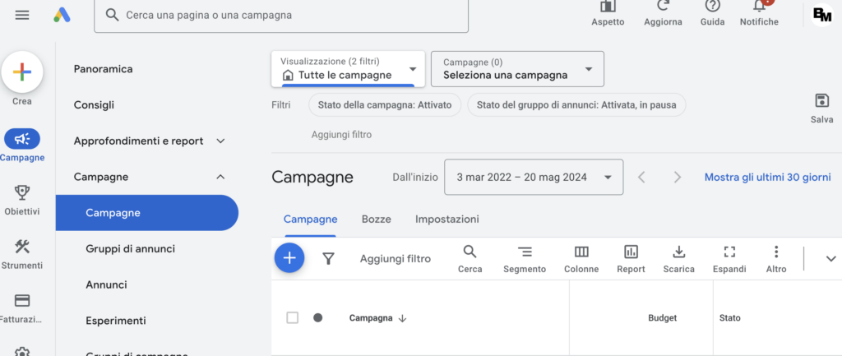Open the Seleziona una campagna dropdown

(517, 68)
